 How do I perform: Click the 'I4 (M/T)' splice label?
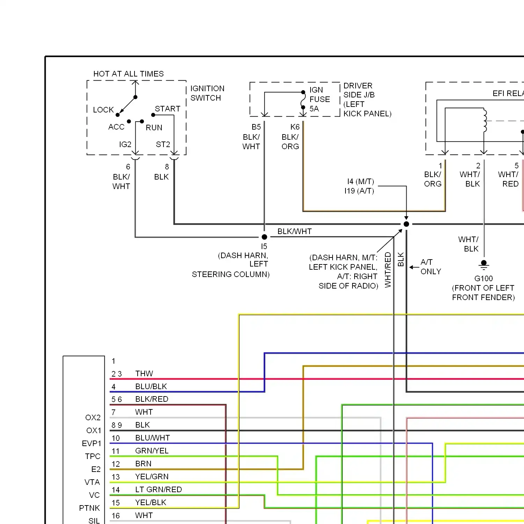tap(361, 181)
